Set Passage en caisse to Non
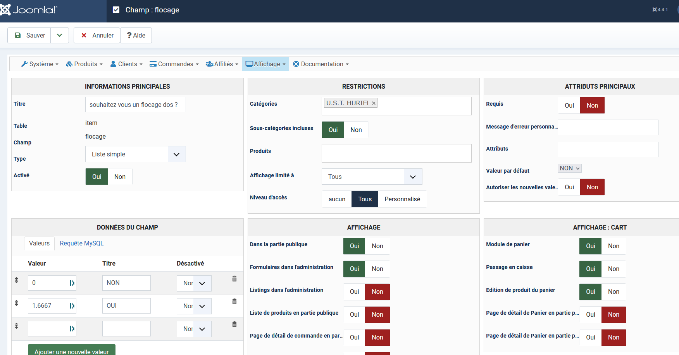Screen dimensions: 679x355 click(x=614, y=269)
